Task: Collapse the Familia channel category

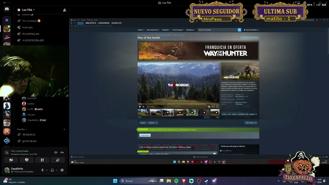Action: tap(22, 129)
